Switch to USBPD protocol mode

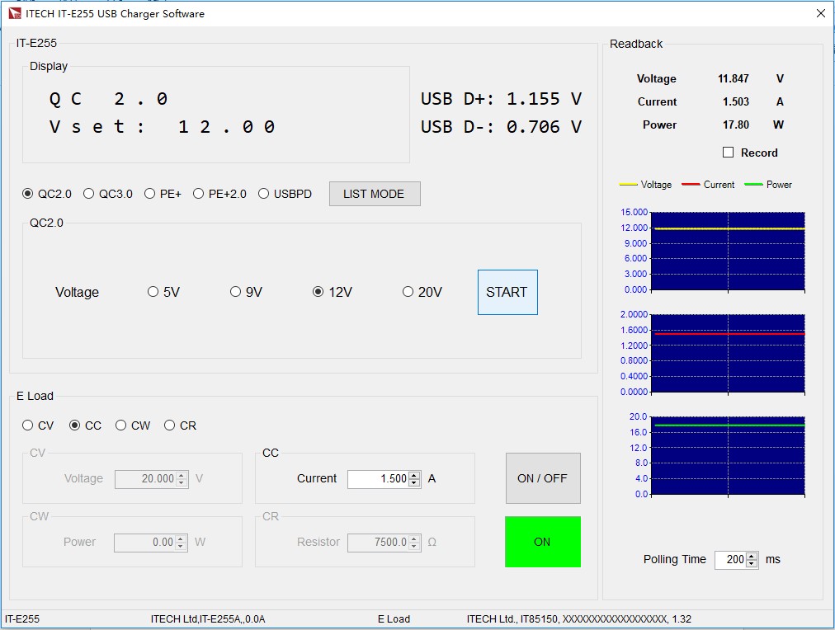264,194
